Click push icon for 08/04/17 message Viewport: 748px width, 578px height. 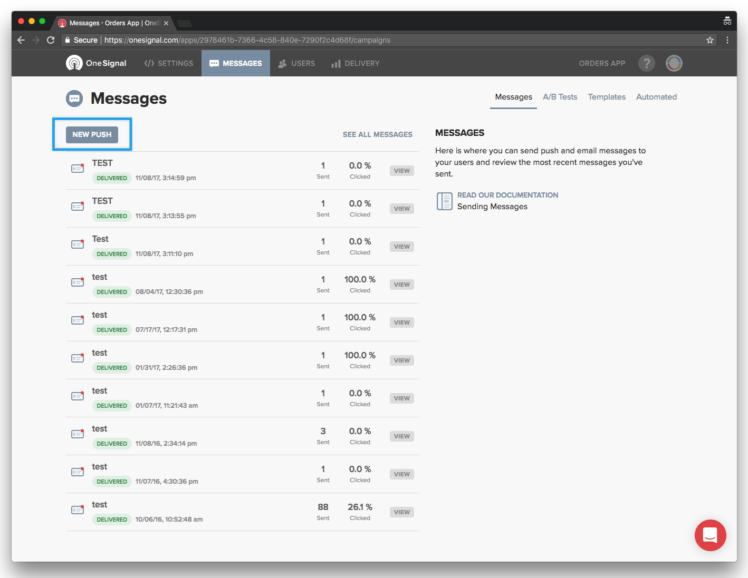coord(78,282)
